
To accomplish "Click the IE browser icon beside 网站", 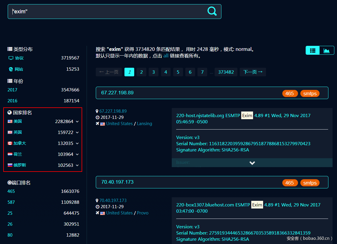I will click(11, 69).
